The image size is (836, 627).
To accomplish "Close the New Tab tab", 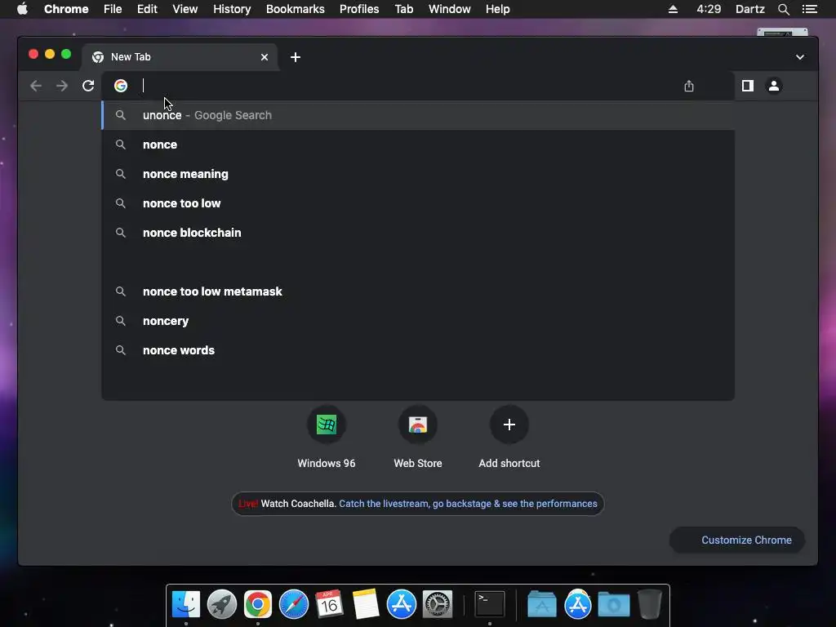I will (265, 57).
